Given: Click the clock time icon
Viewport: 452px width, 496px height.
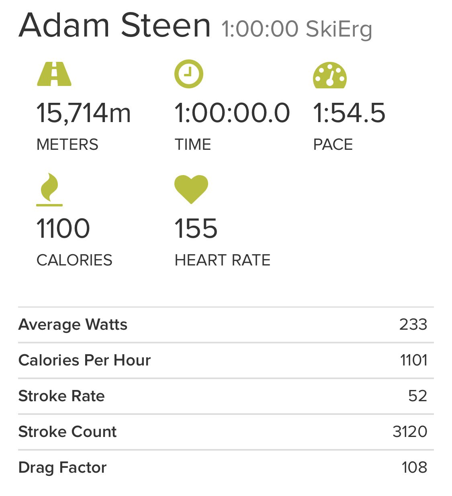Looking at the screenshot, I should tap(189, 74).
